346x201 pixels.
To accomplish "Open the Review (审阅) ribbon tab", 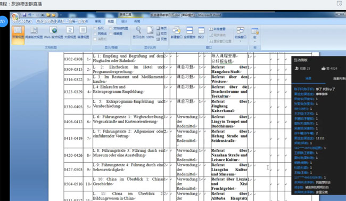I will pos(98,21).
